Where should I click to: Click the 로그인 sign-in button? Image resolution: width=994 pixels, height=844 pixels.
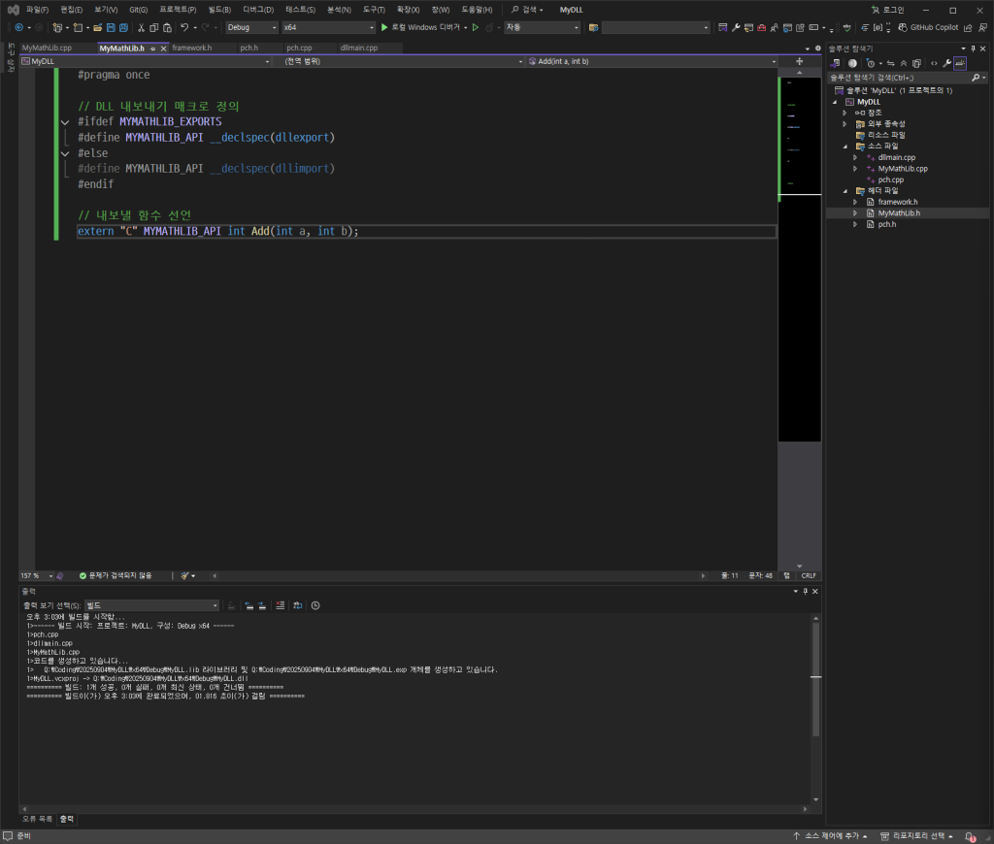click(x=886, y=9)
